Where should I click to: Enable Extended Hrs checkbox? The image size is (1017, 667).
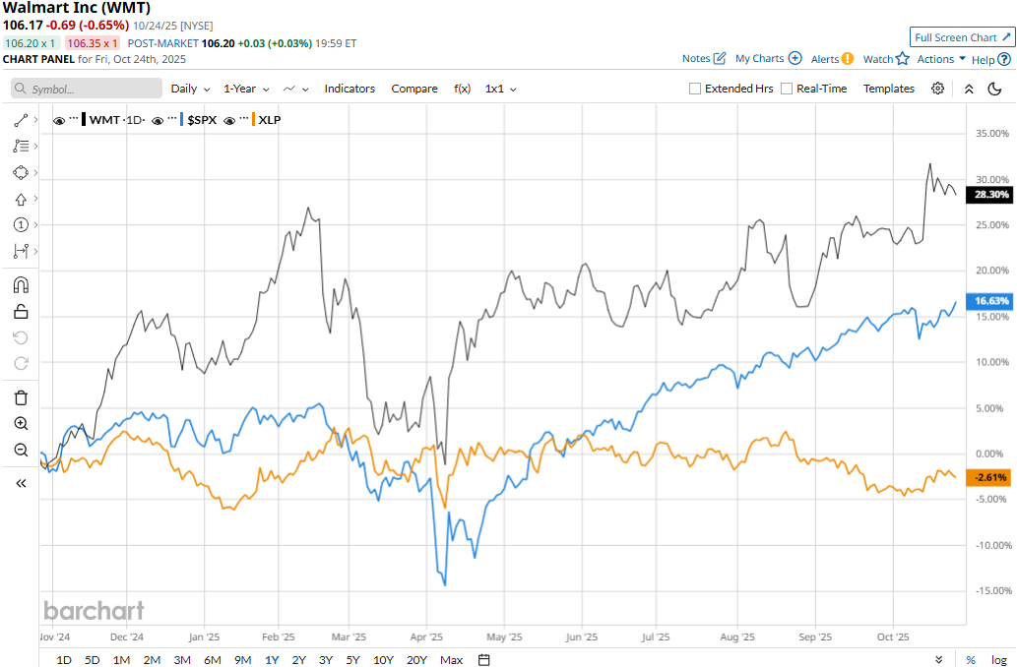pos(695,89)
